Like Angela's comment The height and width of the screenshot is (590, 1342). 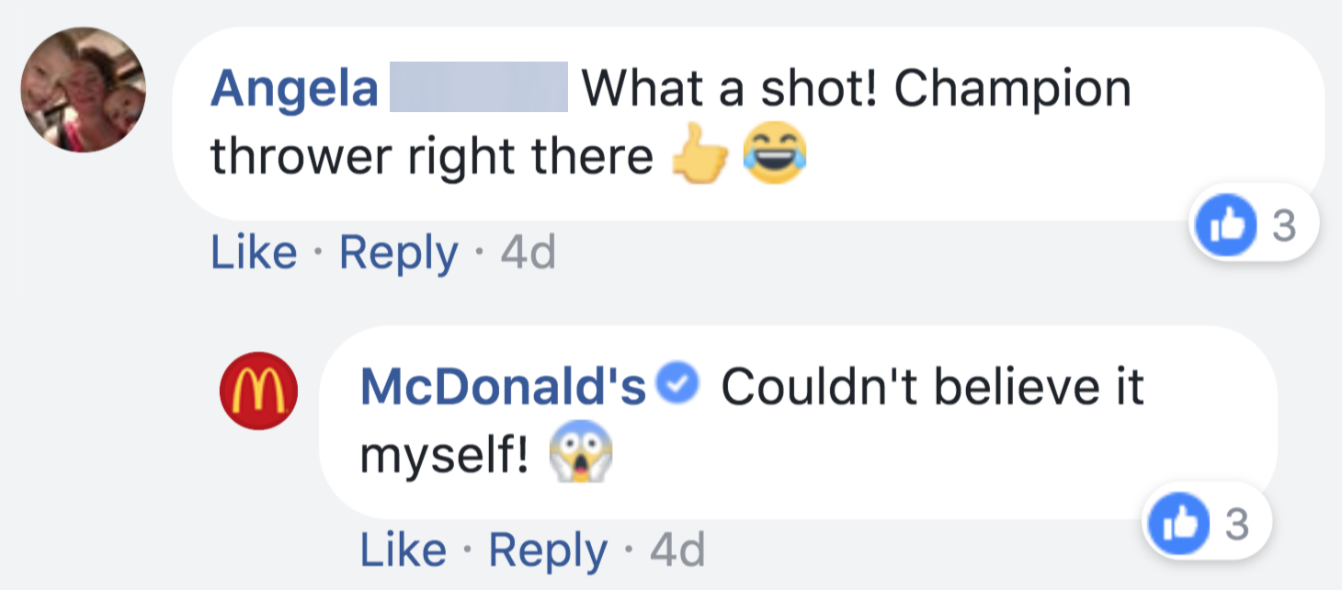pos(254,253)
